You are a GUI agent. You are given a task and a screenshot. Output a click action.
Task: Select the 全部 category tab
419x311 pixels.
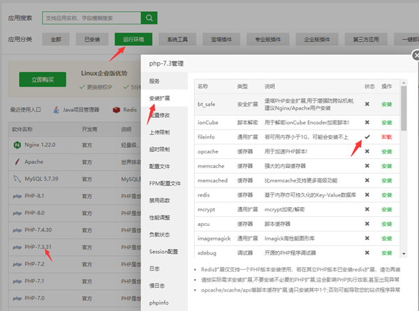point(56,39)
